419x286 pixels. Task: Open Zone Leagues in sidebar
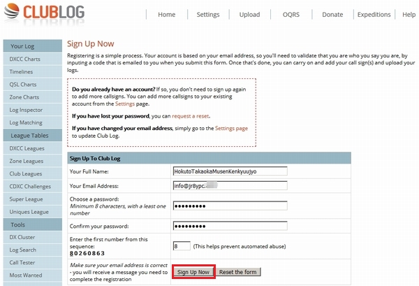(x=33, y=161)
